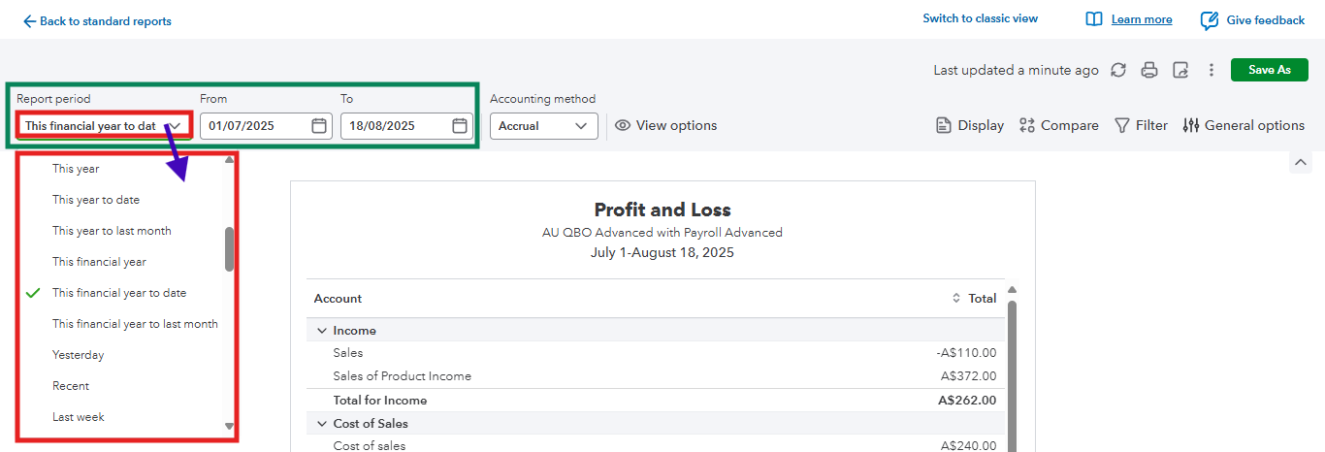Click the print report icon
Image resolution: width=1325 pixels, height=452 pixels.
tap(1149, 70)
